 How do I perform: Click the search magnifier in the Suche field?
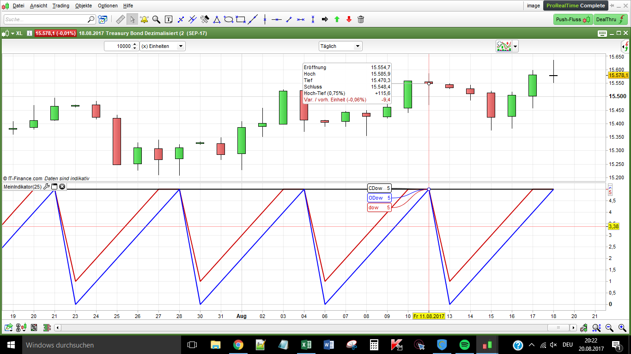[x=91, y=19]
